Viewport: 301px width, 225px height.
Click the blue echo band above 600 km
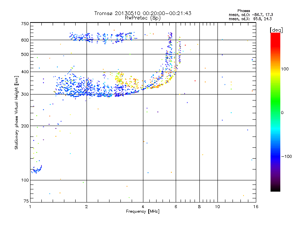click(103, 37)
